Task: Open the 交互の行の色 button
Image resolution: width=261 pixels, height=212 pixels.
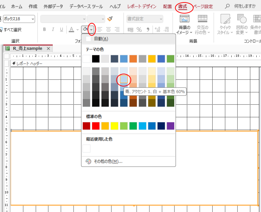Action: 203,24
